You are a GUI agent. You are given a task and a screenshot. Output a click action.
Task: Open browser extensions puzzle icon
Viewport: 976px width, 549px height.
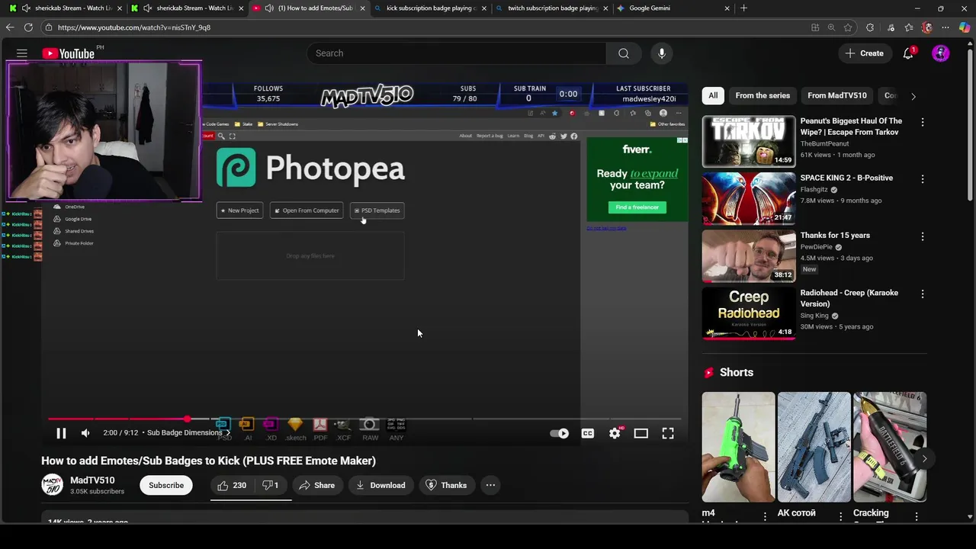click(870, 27)
